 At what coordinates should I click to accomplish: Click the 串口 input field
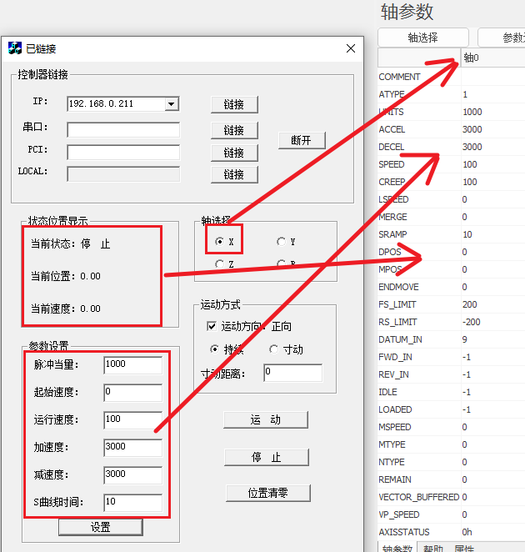[x=123, y=130]
